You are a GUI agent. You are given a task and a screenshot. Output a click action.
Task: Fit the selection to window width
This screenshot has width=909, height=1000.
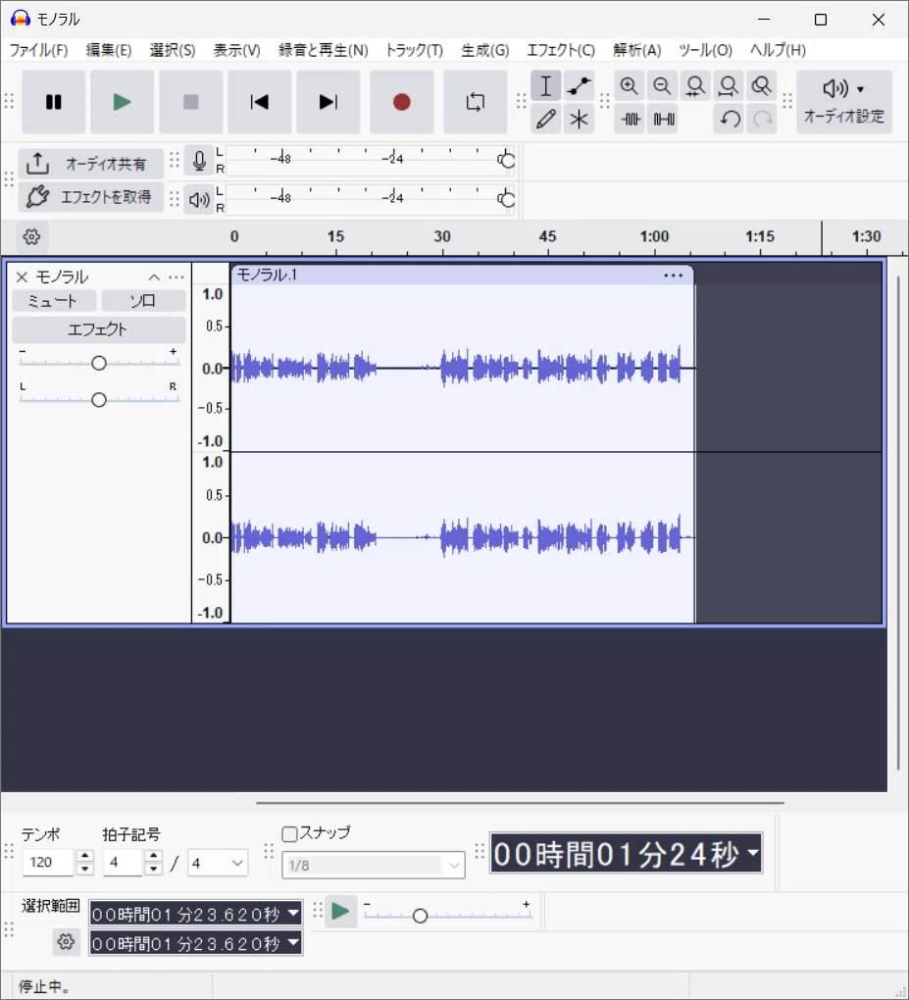(x=695, y=86)
